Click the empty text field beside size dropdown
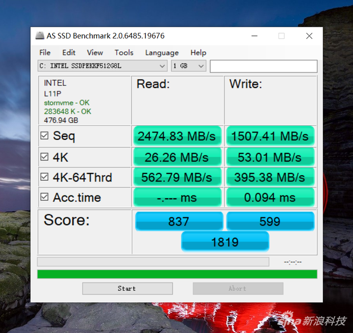The height and width of the screenshot is (333, 353). click(x=263, y=66)
